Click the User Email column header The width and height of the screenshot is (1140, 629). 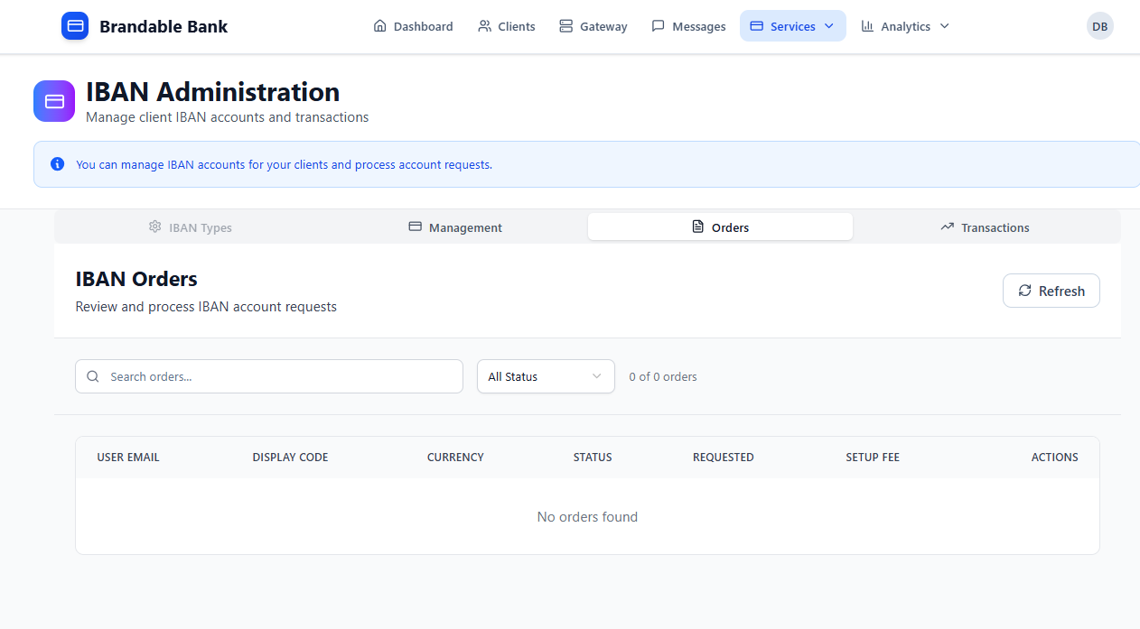[128, 458]
